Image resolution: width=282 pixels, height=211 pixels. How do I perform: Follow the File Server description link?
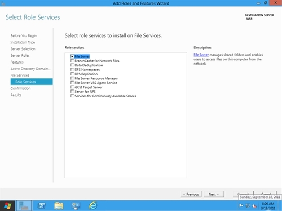tap(201, 55)
